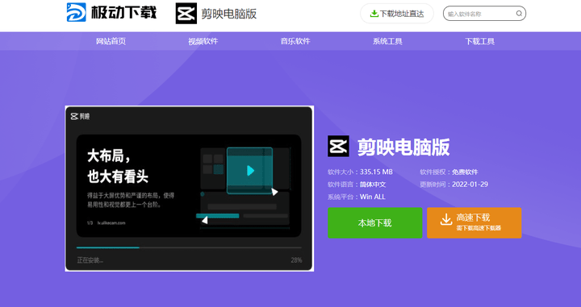
Task: Click the 剪映电脑版 installer screenshot thumbnail
Action: 190,189
